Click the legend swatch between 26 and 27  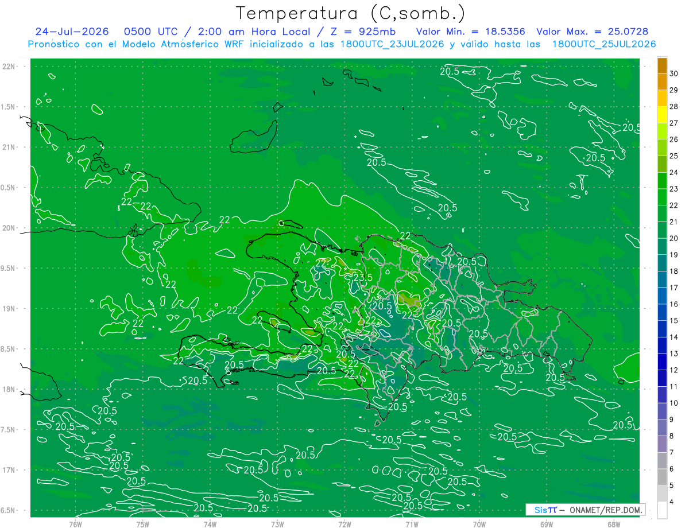point(662,131)
